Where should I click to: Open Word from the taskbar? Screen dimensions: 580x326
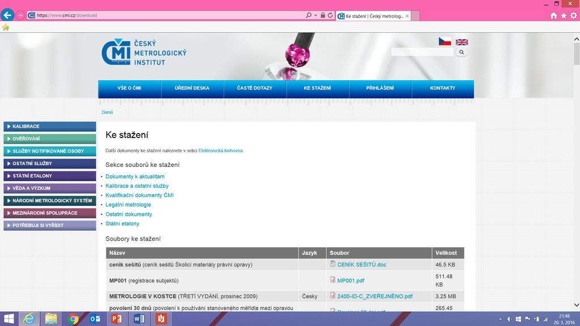pyautogui.click(x=139, y=319)
